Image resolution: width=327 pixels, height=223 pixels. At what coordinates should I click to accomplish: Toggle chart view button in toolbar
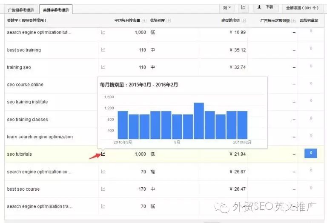(x=243, y=8)
